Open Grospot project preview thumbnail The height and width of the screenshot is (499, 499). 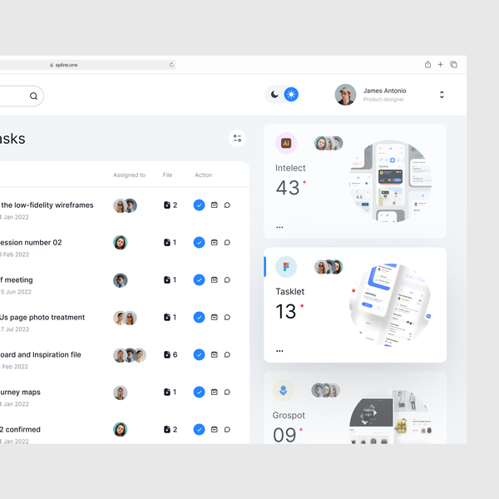(391, 416)
